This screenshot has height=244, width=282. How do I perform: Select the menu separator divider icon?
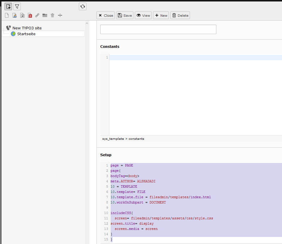60,15
